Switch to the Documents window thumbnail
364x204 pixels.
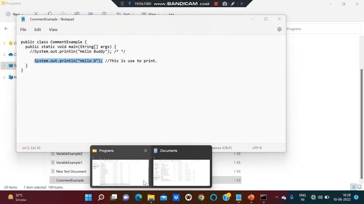[x=181, y=172]
